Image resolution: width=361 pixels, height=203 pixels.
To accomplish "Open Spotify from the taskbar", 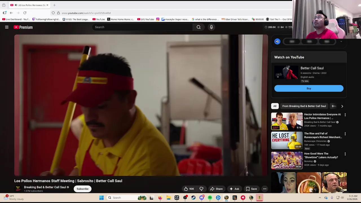I will (x=210, y=198).
